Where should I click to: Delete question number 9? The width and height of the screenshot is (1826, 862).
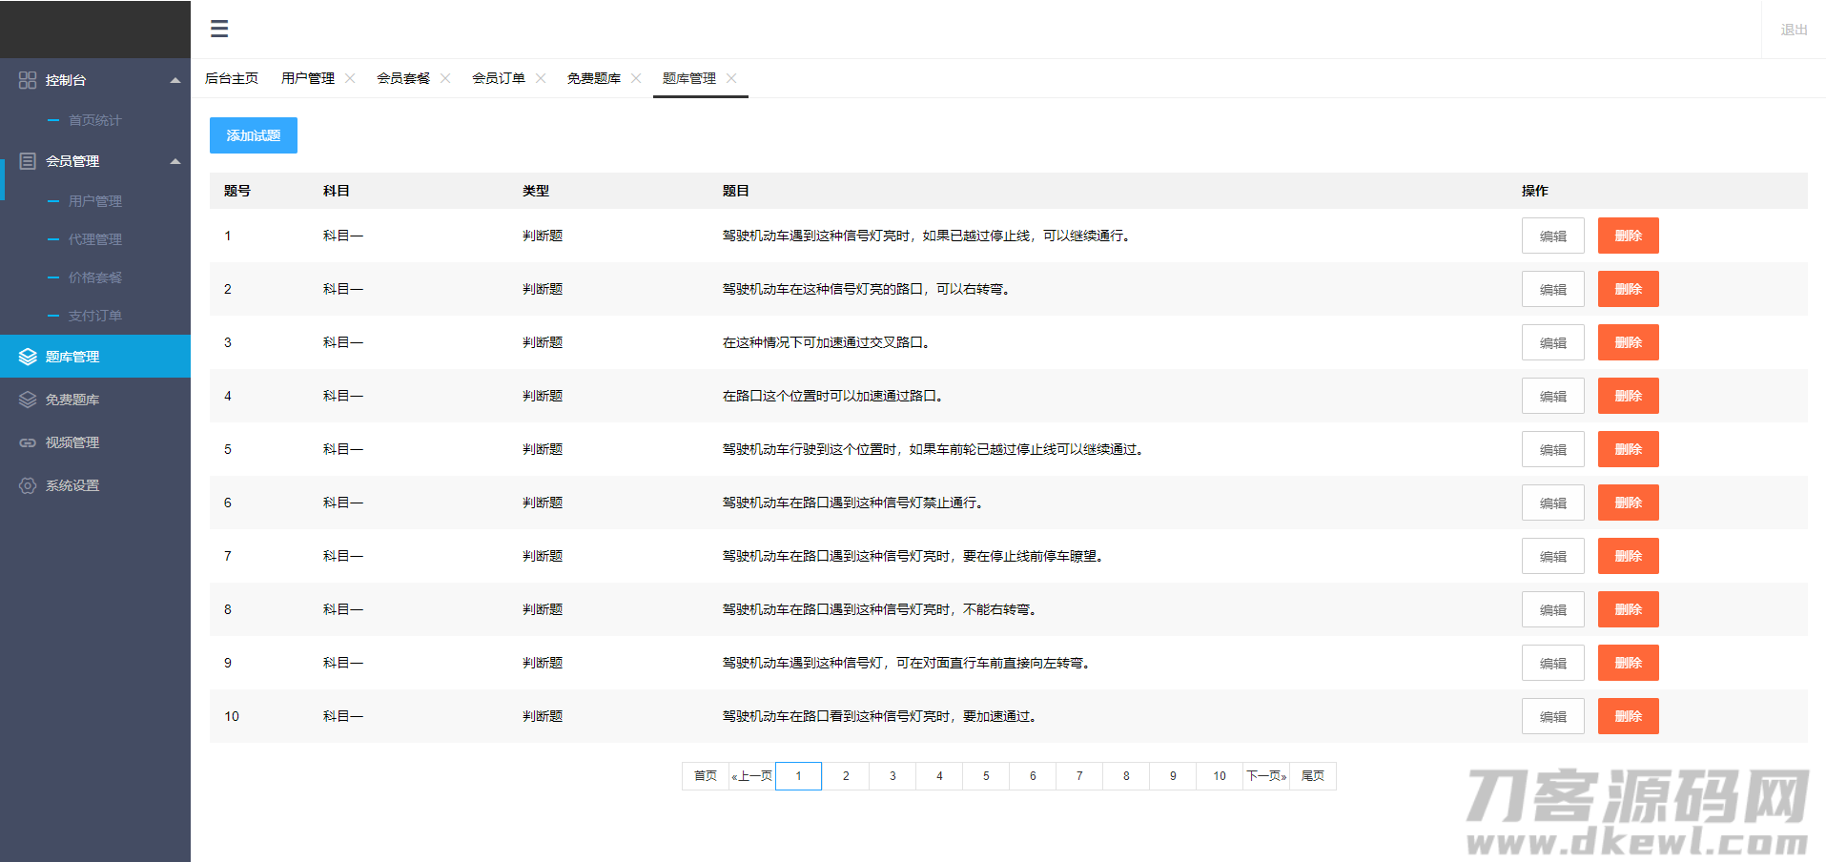(1628, 663)
